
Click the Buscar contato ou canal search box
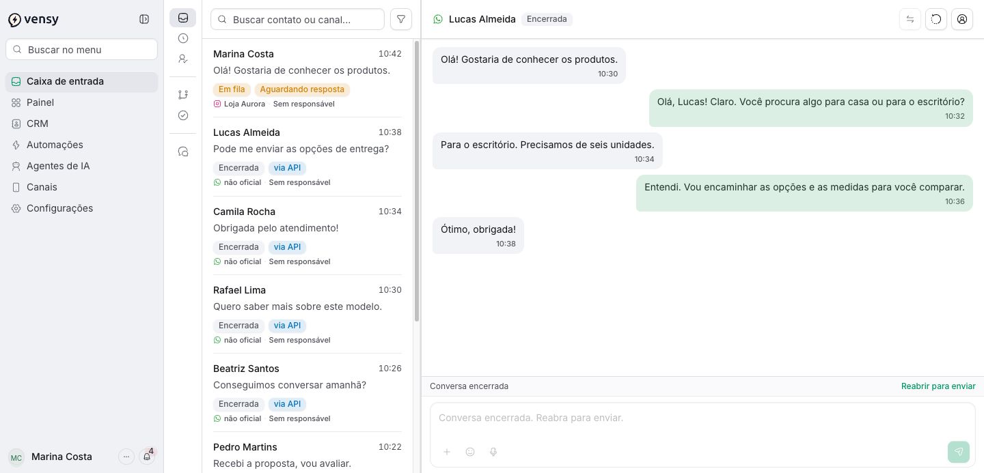[297, 19]
